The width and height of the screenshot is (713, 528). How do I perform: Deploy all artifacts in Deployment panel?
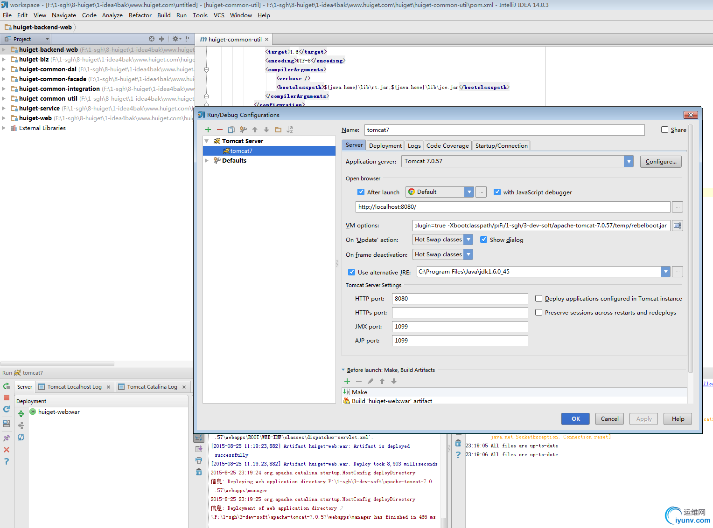[x=21, y=414]
